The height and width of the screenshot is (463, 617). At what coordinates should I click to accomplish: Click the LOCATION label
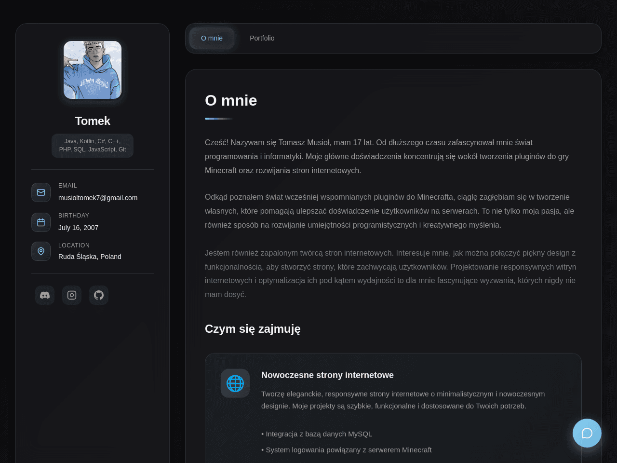coord(74,245)
